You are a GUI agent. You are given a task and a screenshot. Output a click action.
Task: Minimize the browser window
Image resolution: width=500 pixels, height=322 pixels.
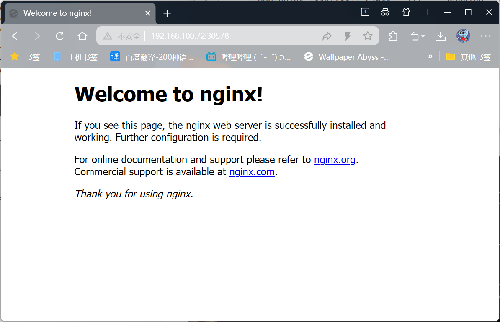(x=447, y=12)
